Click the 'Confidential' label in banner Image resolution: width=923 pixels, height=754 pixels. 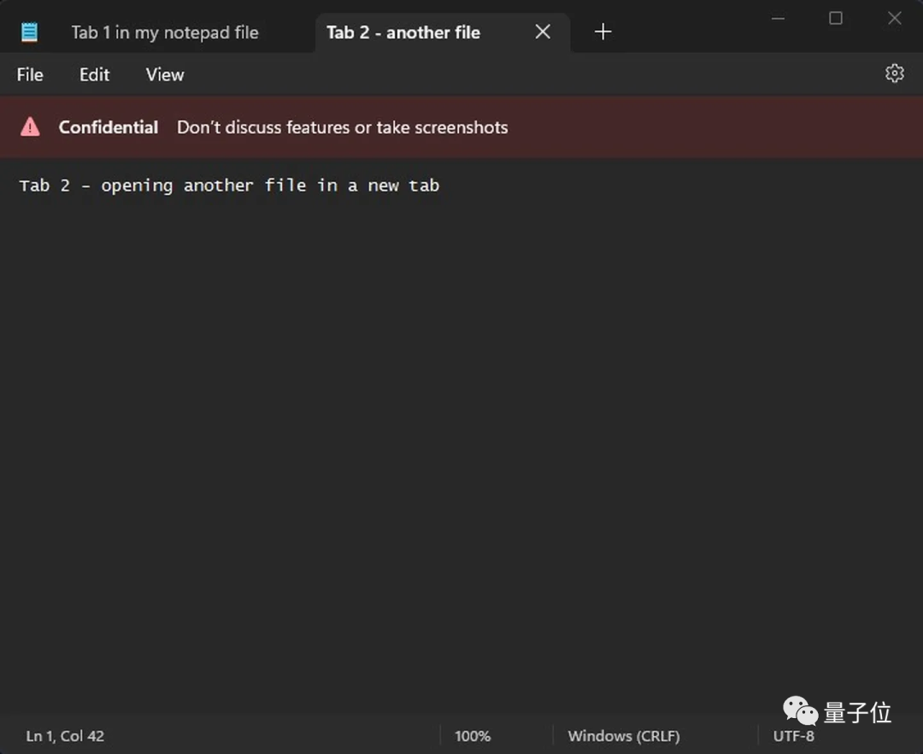[x=109, y=127]
